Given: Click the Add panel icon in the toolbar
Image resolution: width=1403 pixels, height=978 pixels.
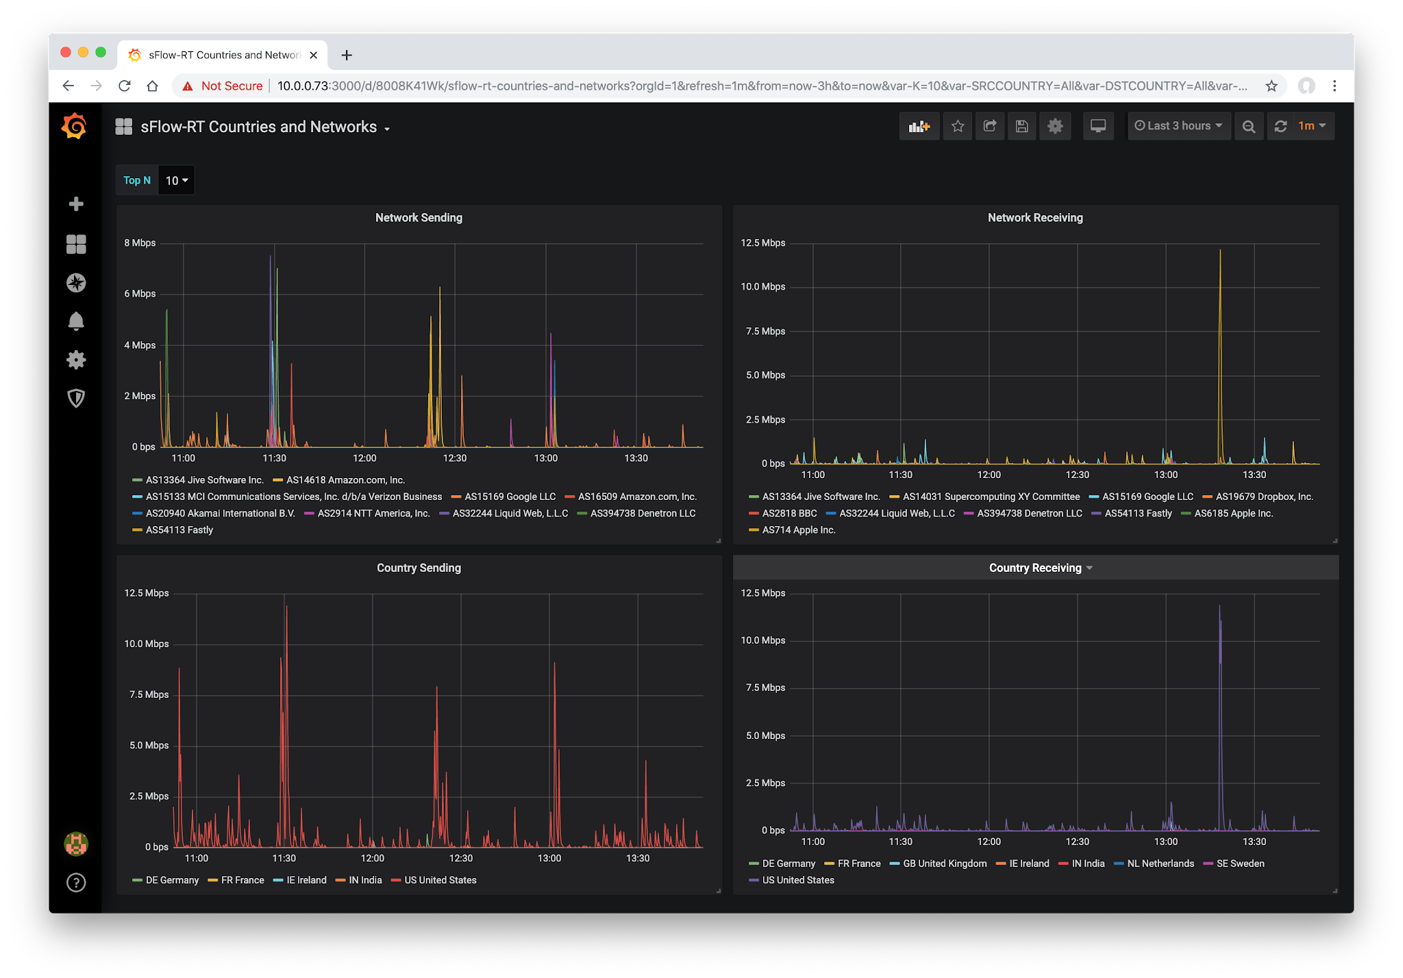Looking at the screenshot, I should 919,126.
